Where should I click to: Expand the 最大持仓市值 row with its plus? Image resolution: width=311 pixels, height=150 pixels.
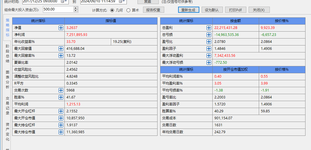[61, 132]
